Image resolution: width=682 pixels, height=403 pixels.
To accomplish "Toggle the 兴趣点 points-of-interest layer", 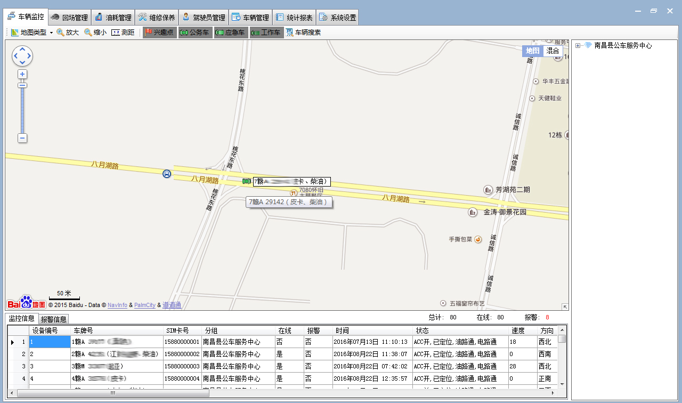I will pyautogui.click(x=159, y=33).
